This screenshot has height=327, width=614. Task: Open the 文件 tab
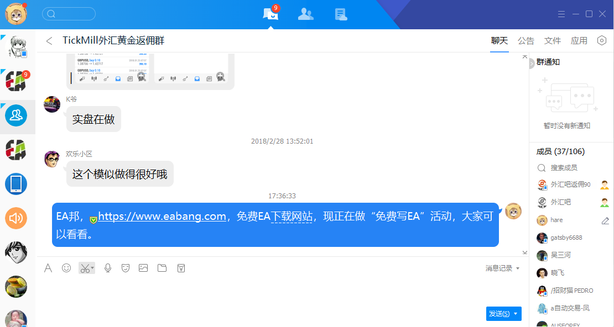point(553,41)
